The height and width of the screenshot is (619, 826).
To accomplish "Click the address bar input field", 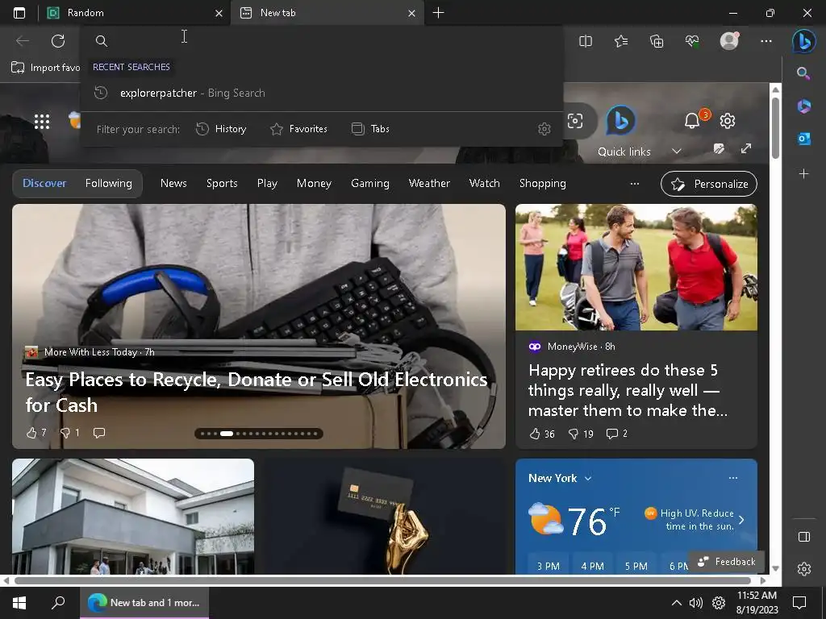I will pyautogui.click(x=321, y=40).
